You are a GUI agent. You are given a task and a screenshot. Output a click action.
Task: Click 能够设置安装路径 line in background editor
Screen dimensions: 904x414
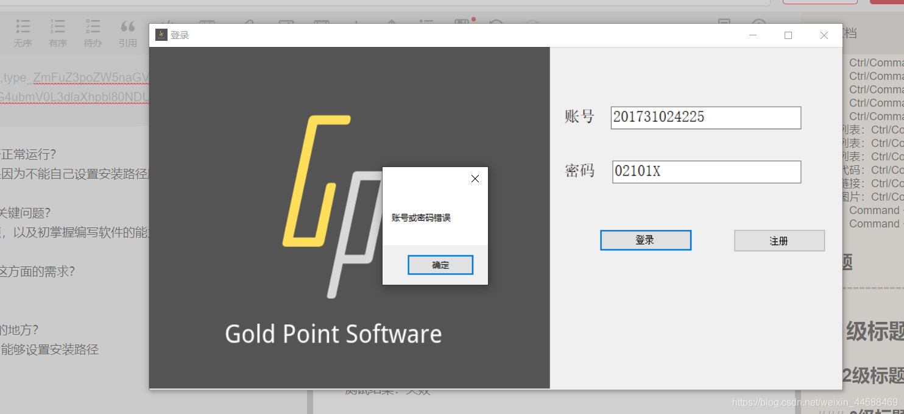tap(50, 349)
